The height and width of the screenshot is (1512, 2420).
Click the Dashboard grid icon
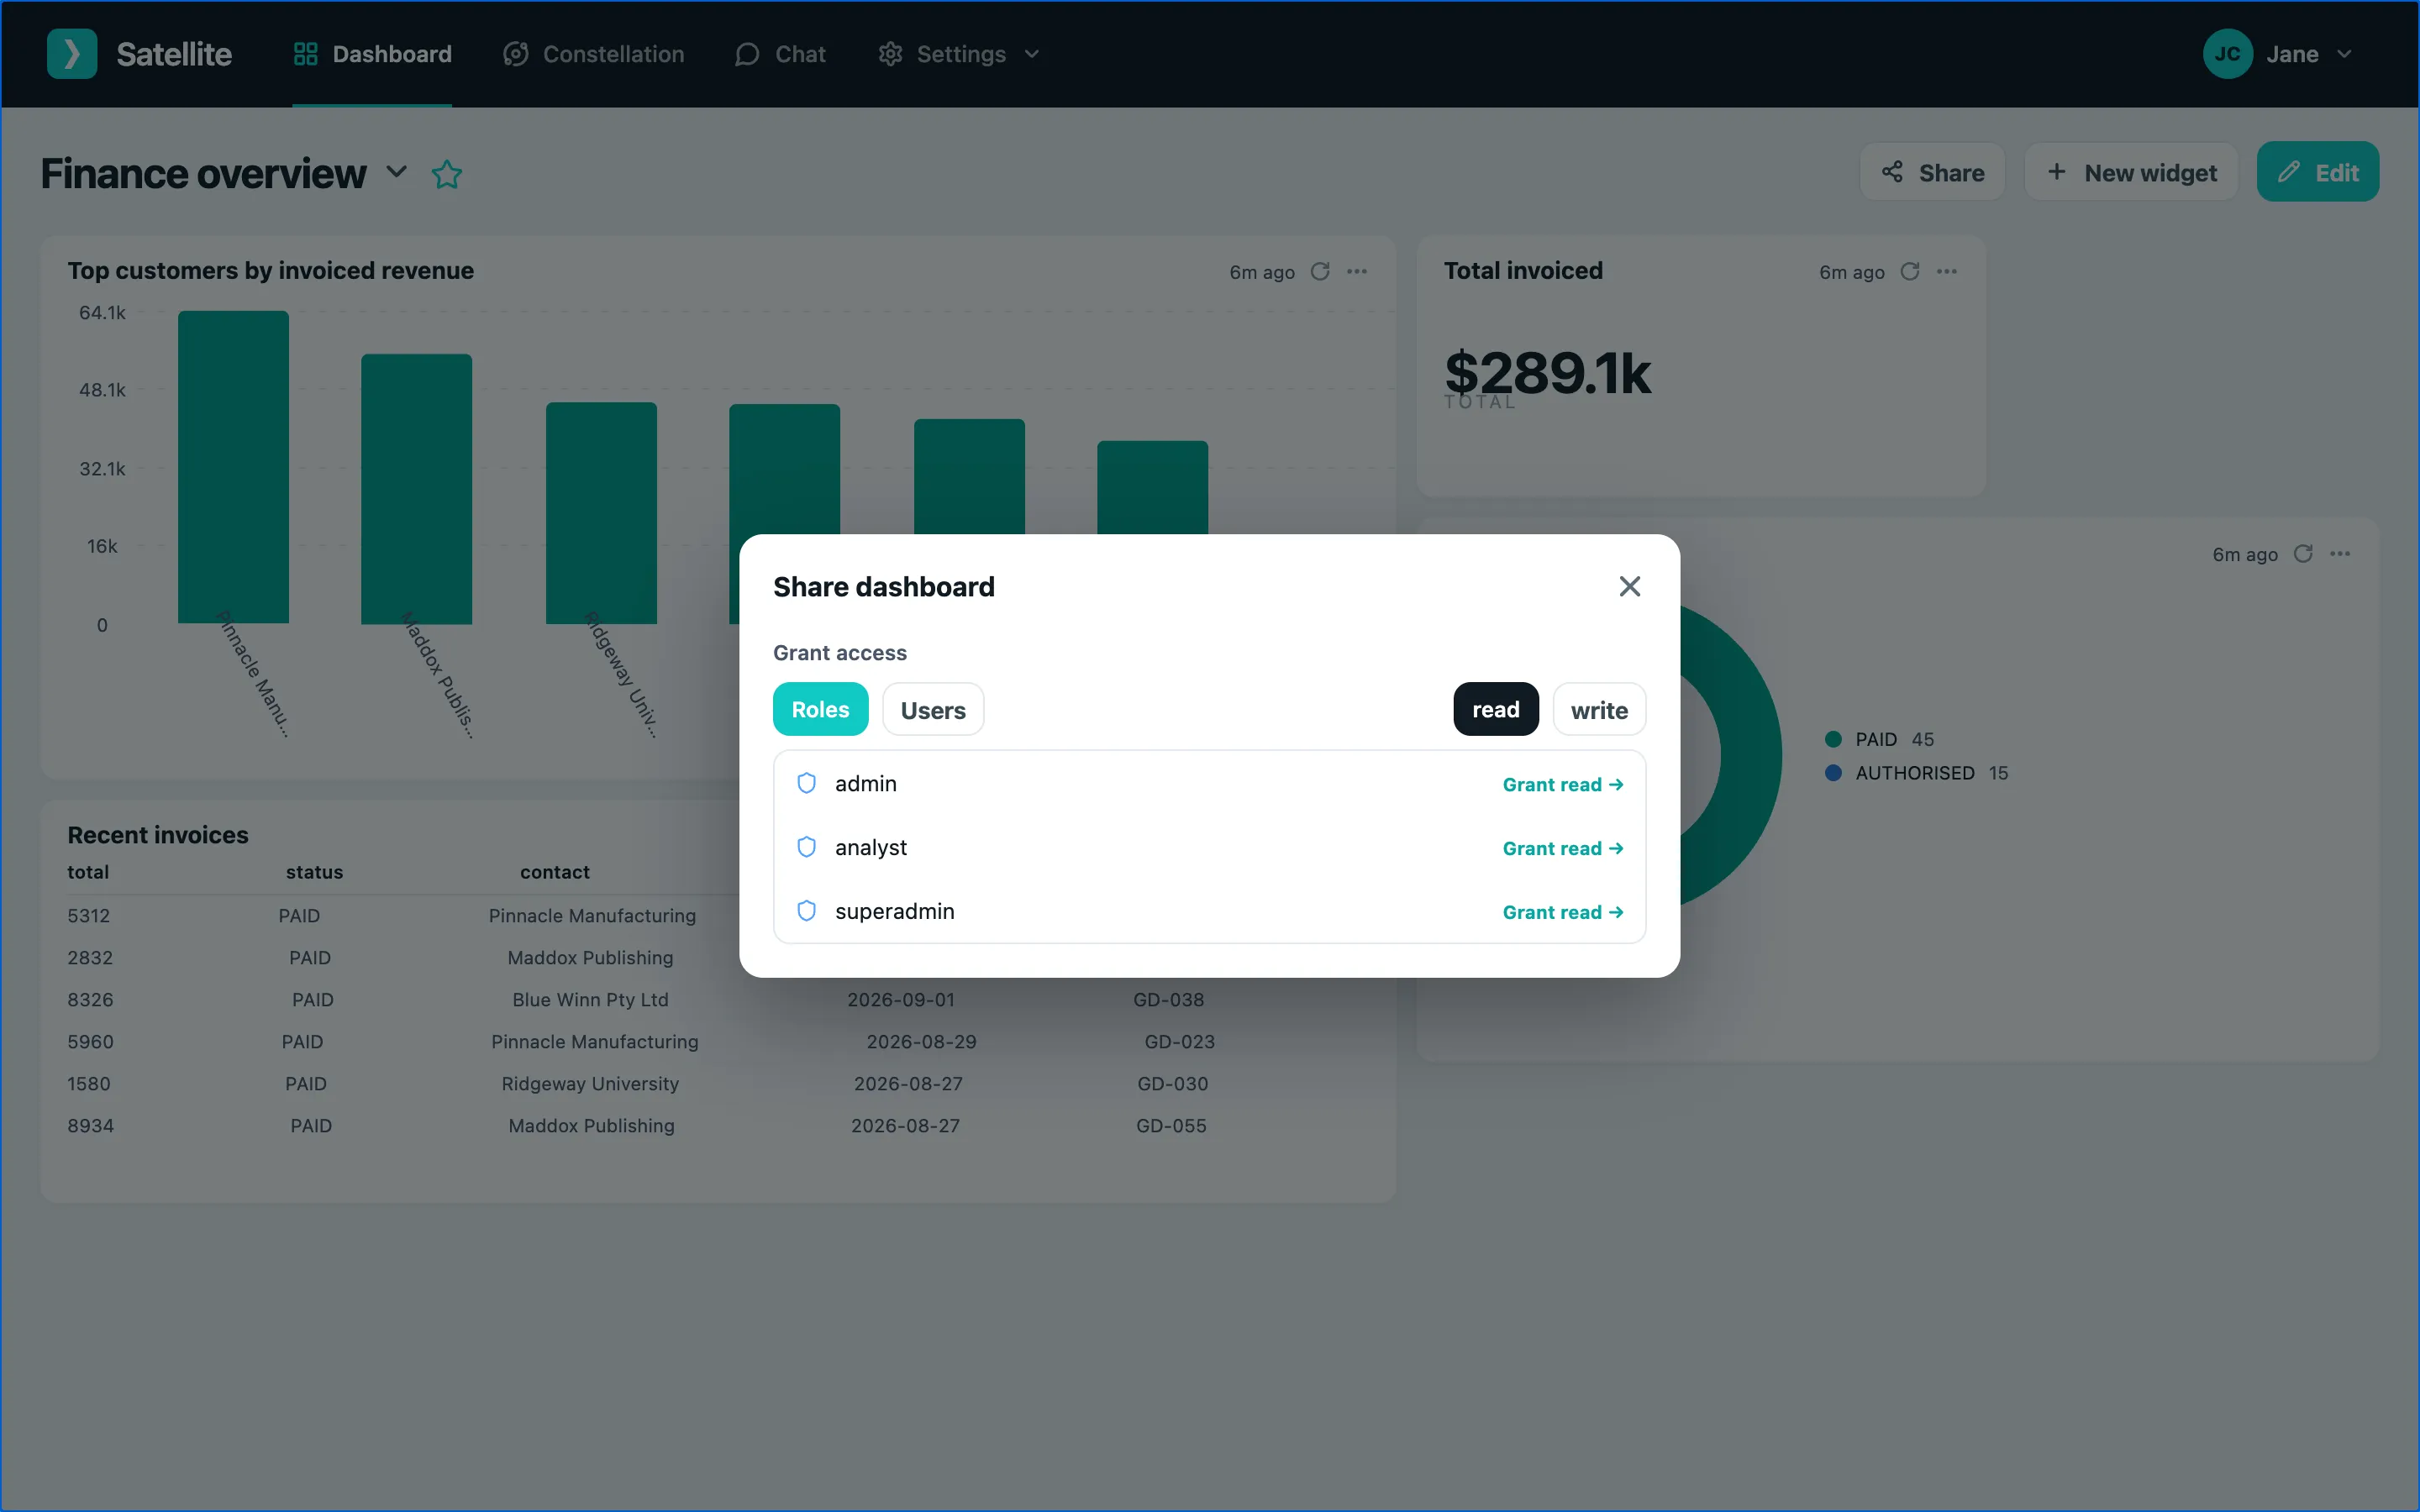tap(305, 54)
